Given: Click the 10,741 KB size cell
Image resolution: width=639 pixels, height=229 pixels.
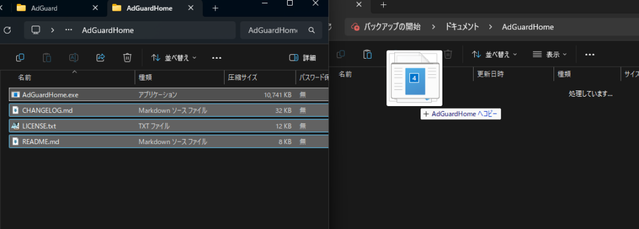Looking at the screenshot, I should (x=278, y=95).
